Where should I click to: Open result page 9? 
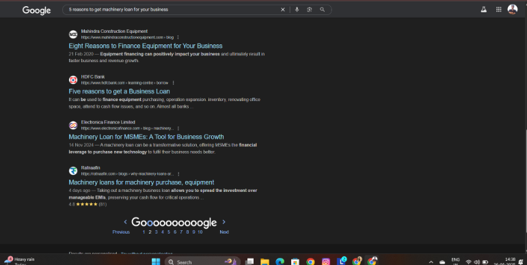click(193, 232)
